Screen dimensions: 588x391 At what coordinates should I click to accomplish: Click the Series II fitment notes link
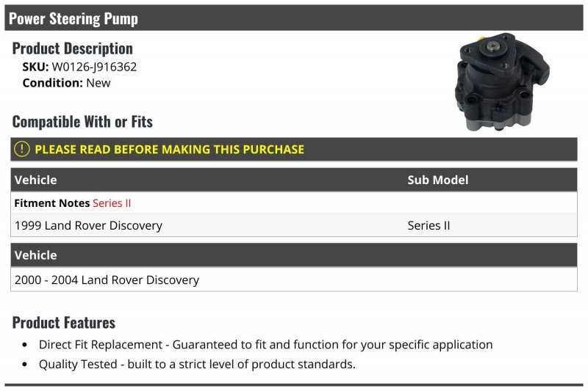(x=112, y=203)
